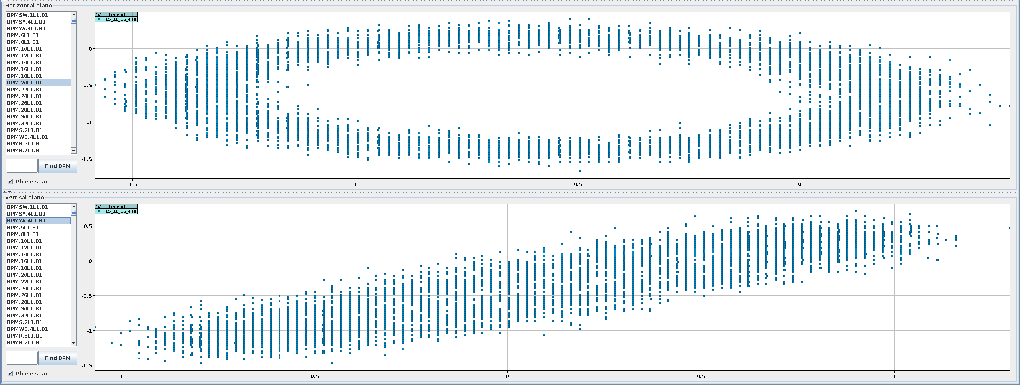Select BPM.6L1.B1 in Horizontal plane list

point(38,35)
